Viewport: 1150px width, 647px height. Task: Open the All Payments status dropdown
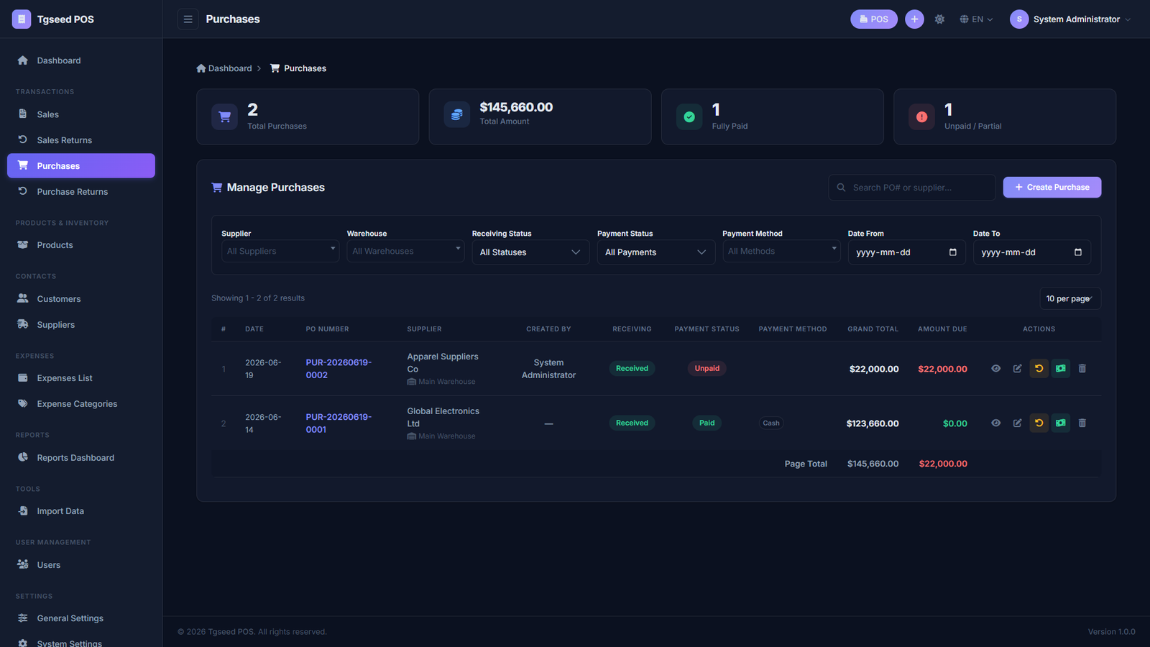click(655, 252)
